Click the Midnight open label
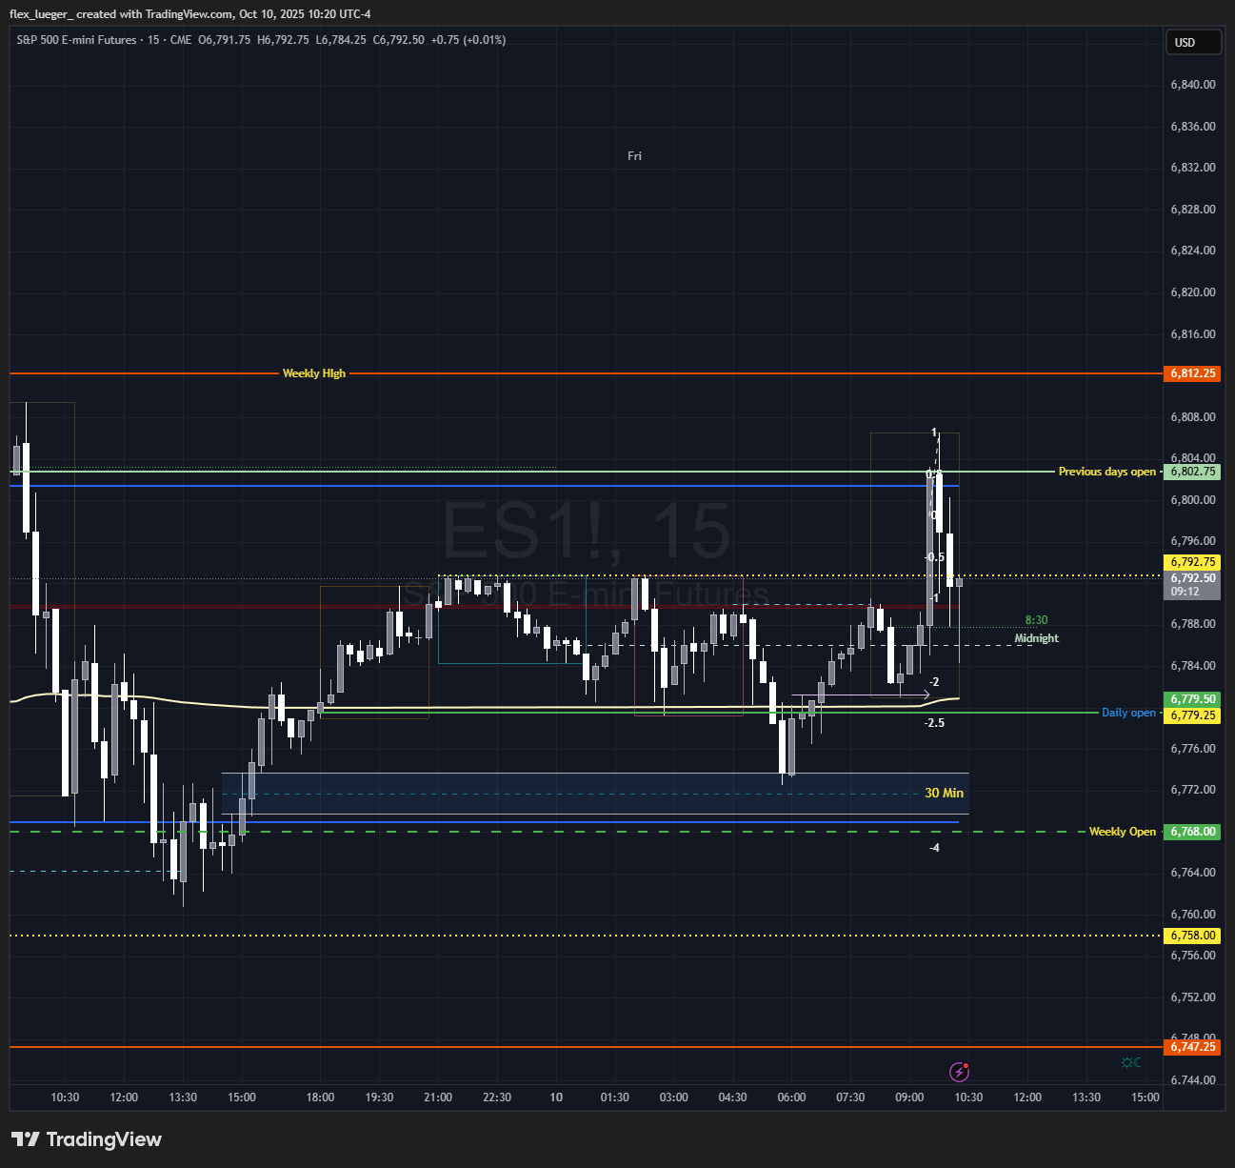This screenshot has height=1168, width=1235. coord(1036,638)
